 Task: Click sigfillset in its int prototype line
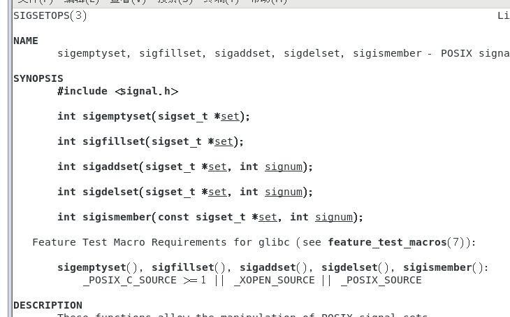tap(113, 141)
